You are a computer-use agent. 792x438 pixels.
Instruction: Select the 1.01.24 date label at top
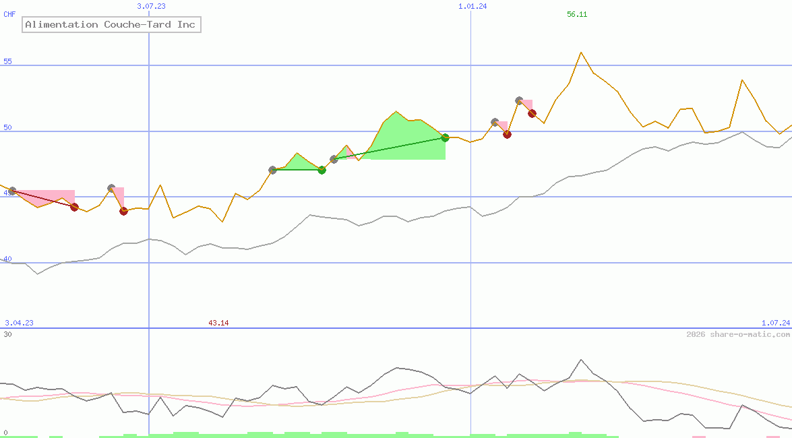(472, 6)
